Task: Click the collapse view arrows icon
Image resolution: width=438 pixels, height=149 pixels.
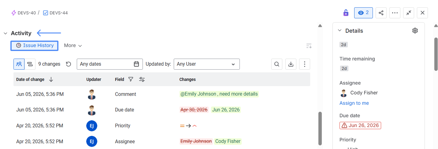Action: [409, 13]
